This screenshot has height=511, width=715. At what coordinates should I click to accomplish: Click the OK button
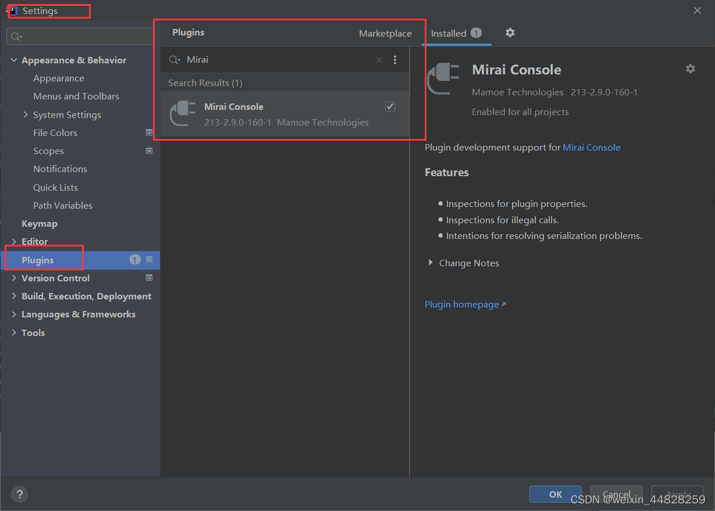coord(556,494)
